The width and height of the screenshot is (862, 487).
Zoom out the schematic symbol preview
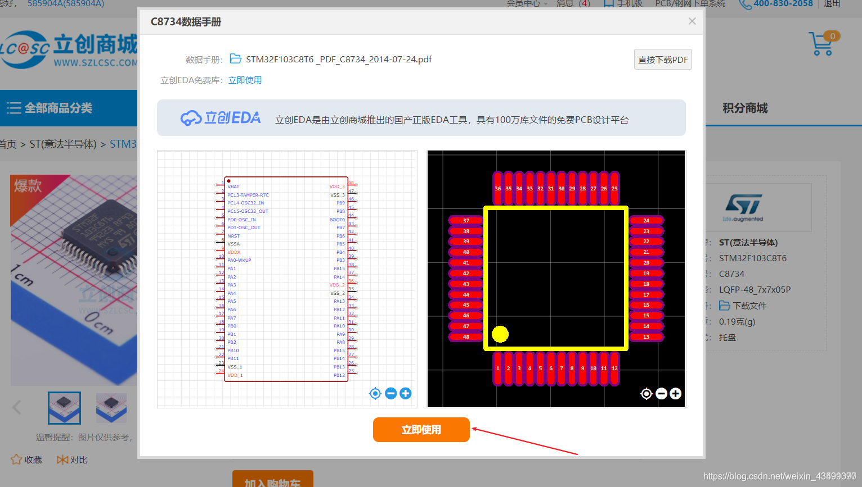click(x=391, y=394)
